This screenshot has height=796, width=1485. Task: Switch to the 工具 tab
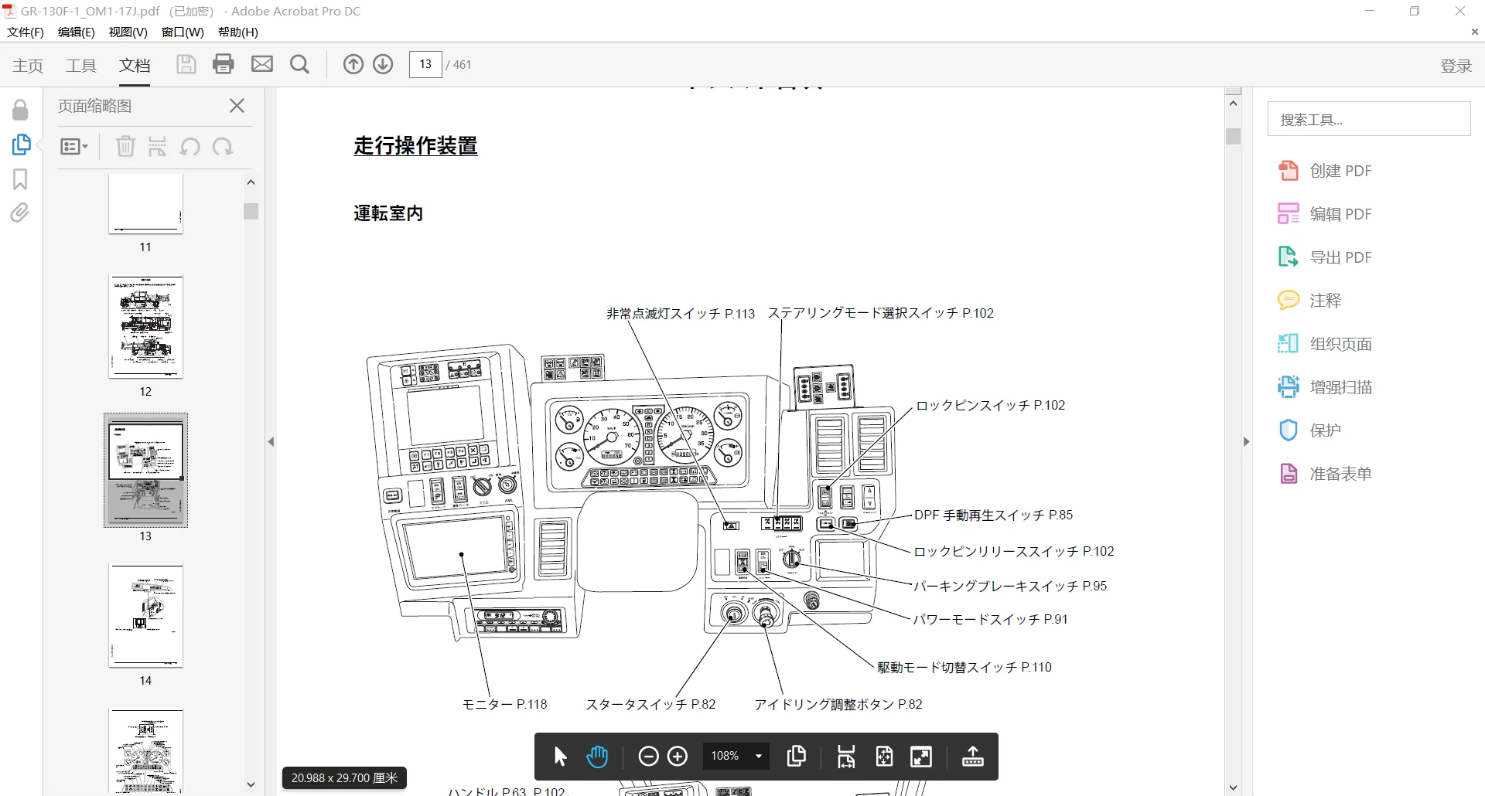(81, 66)
